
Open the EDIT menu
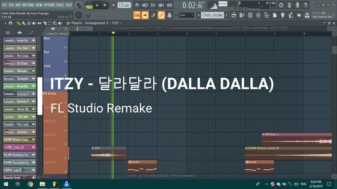11,5
